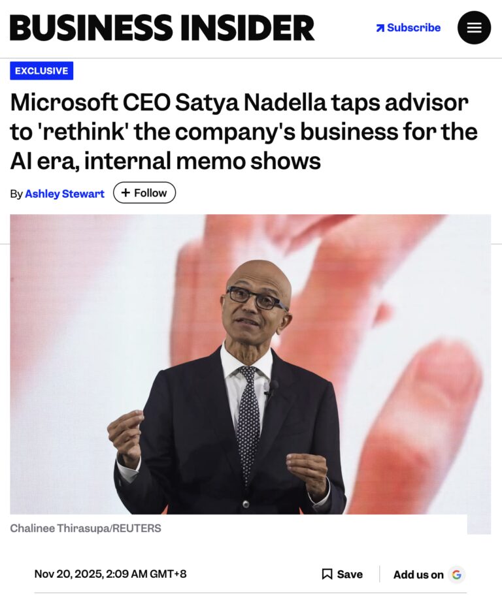Click the 'Chalinee Thirasupa/REUTERS' photo credit
This screenshot has height=602, width=502.
coord(86,529)
